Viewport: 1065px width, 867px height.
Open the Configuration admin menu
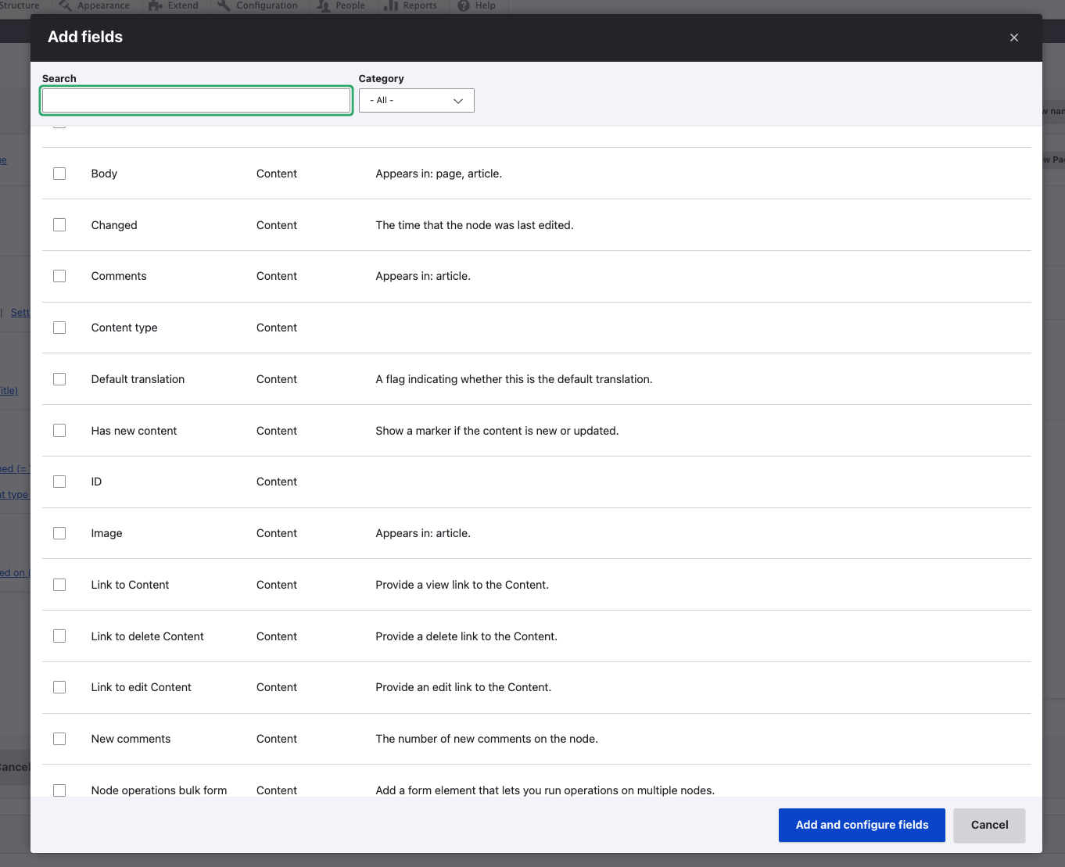coord(257,5)
